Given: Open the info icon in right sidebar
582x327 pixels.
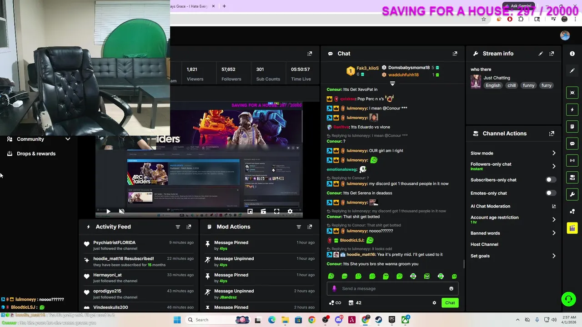Looking at the screenshot, I should (572, 54).
